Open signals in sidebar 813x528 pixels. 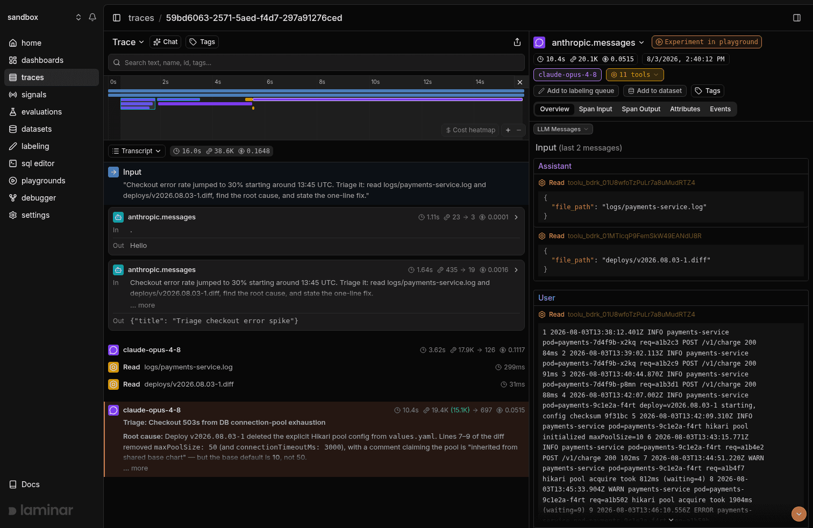click(52, 95)
